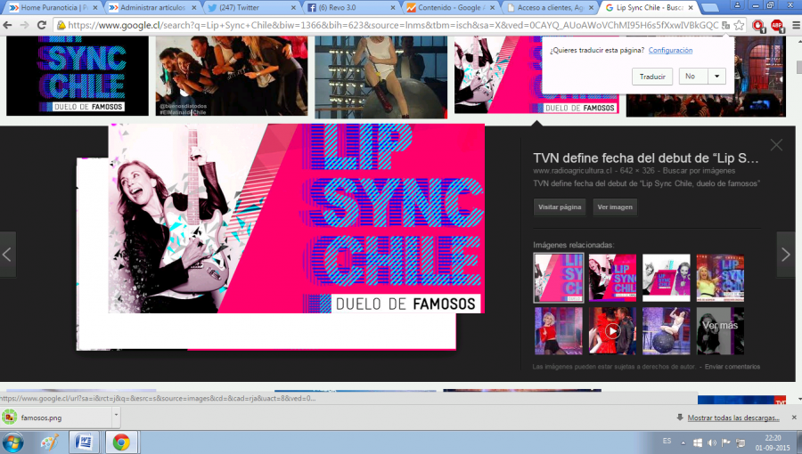Close the Lip Sync Chile tab
Viewport: 802px width, 454px height.
691,8
